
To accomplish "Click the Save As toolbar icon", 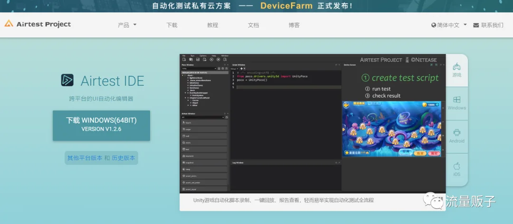I will click(204, 60).
